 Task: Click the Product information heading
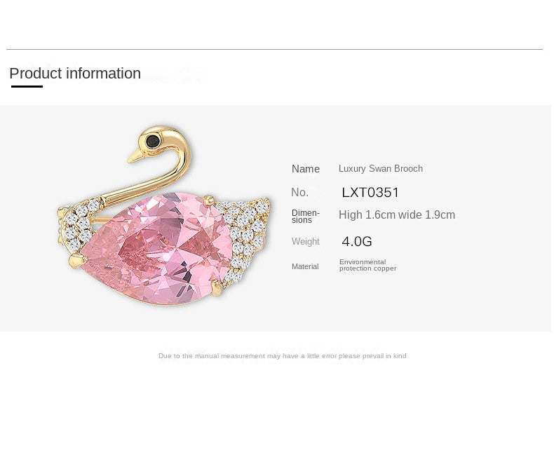75,74
